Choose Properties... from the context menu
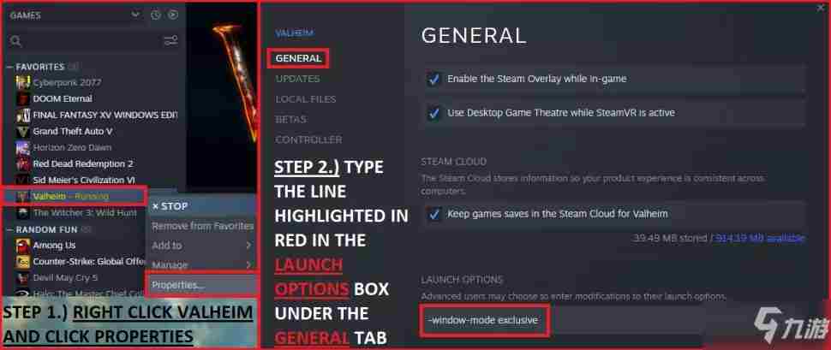831x350 pixels. (201, 285)
